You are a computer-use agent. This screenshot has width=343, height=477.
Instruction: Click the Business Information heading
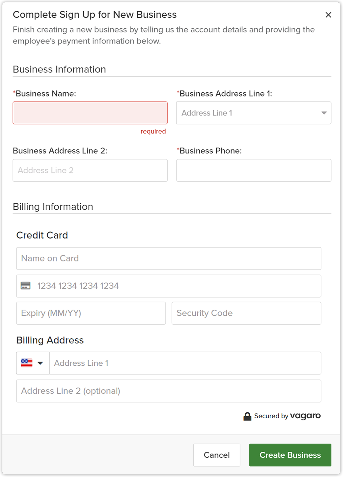59,69
